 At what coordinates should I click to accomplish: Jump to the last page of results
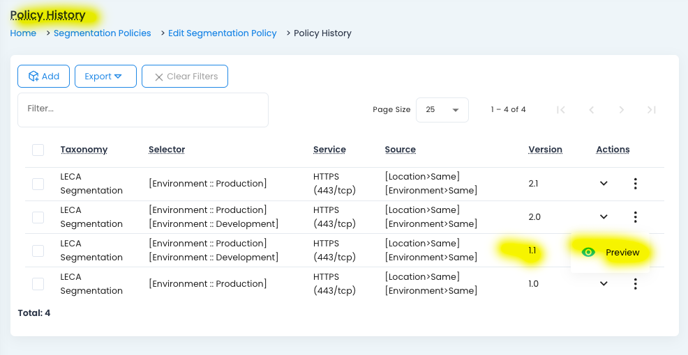(651, 110)
